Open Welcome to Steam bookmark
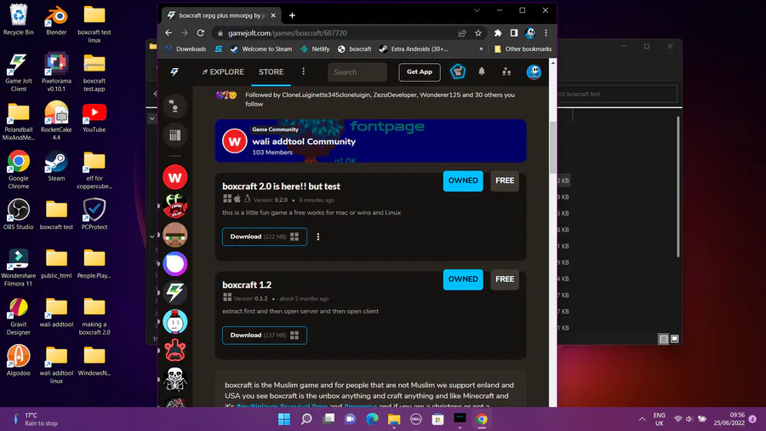The height and width of the screenshot is (431, 766). 261,49
